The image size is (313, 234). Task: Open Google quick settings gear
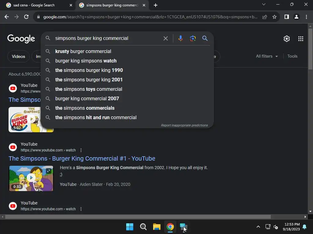pos(287,39)
